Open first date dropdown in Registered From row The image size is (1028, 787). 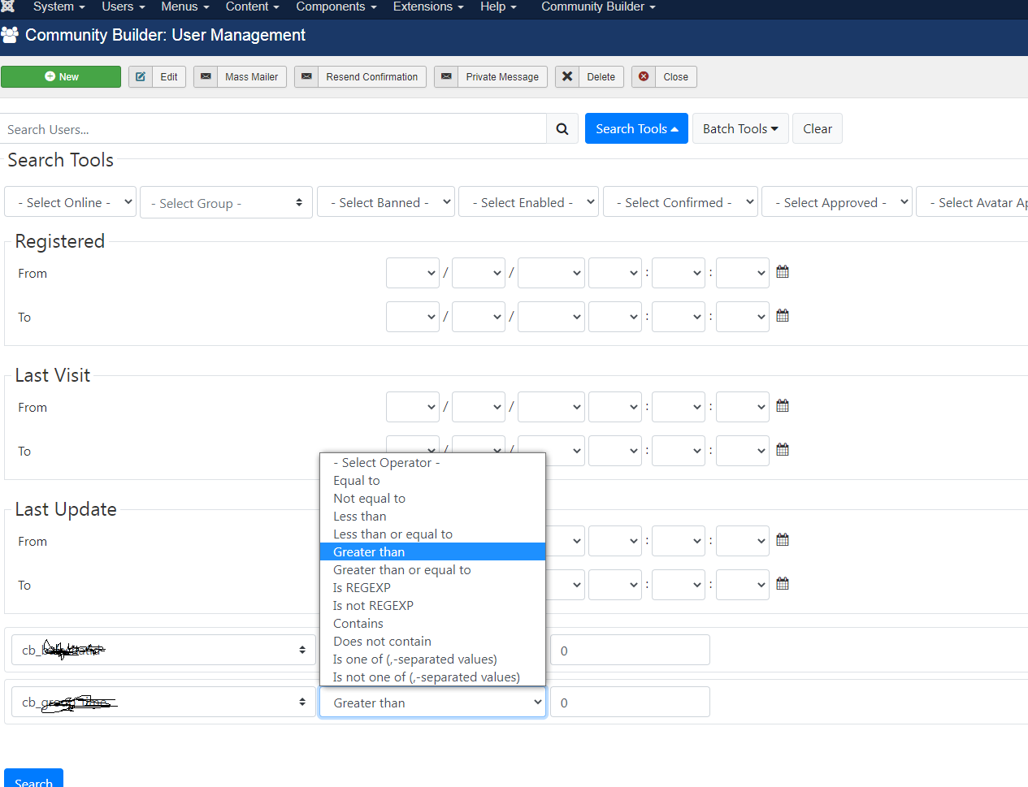(413, 273)
